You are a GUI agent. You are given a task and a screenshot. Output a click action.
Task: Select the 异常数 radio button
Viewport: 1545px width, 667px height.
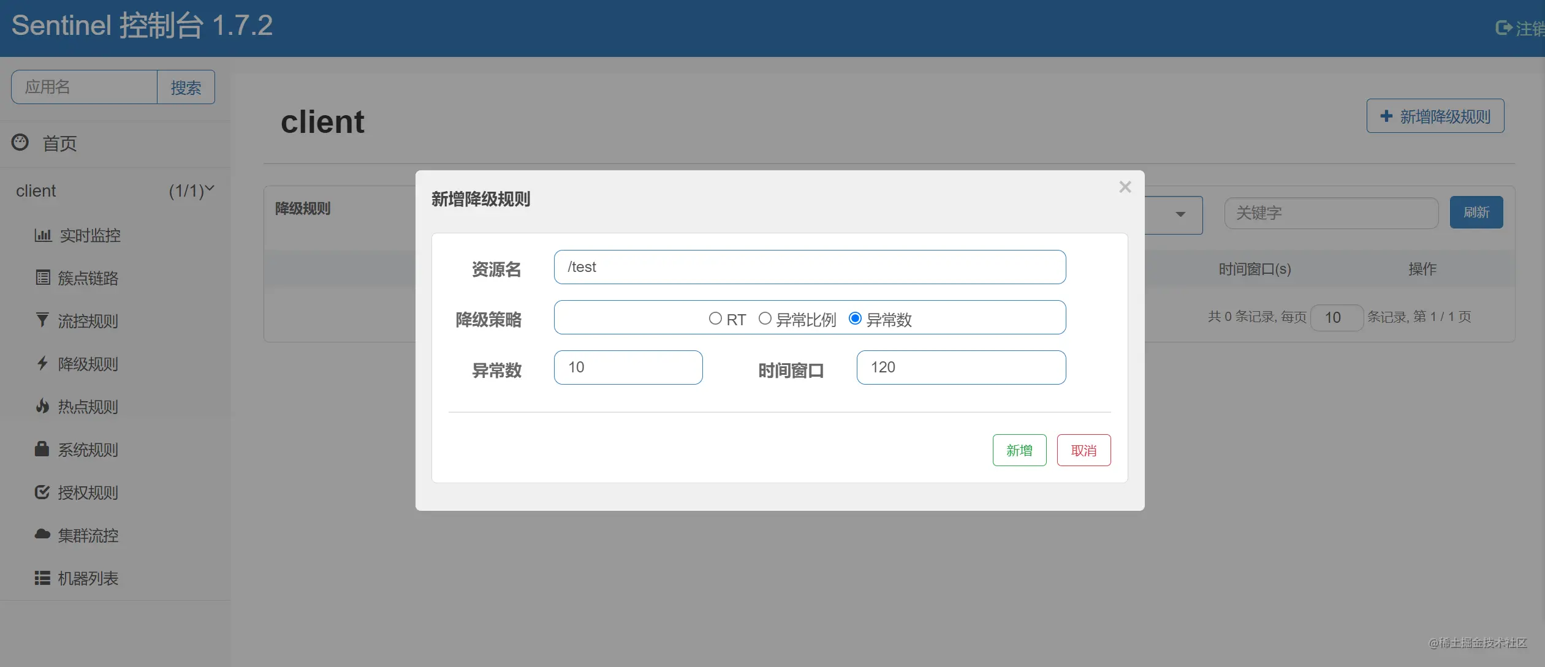coord(855,318)
